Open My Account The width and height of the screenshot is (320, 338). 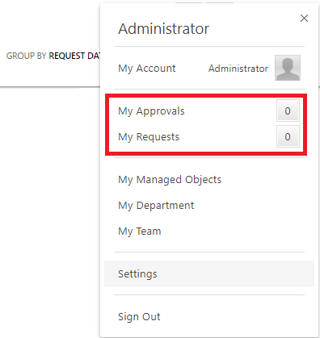[x=147, y=69]
